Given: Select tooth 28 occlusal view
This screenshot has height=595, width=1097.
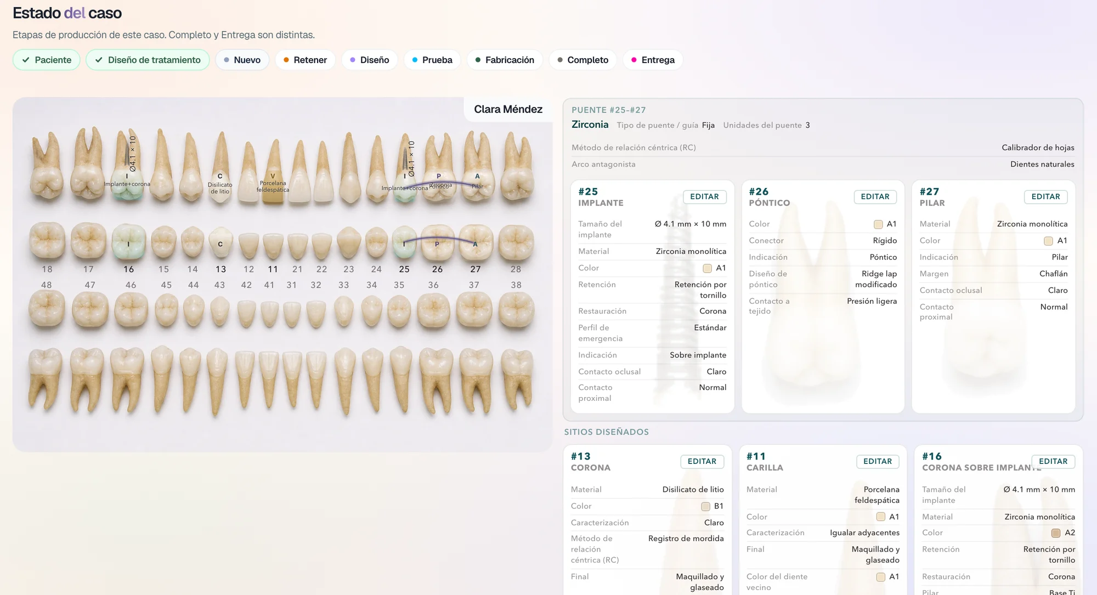Looking at the screenshot, I should [x=516, y=242].
